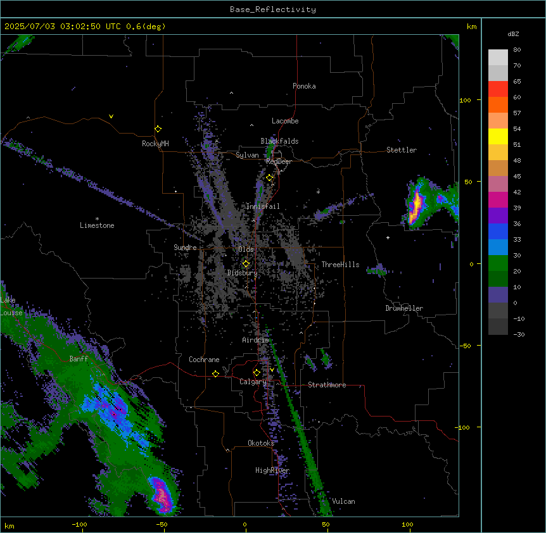Click the yellow diamond marker south of RedDeer
This screenshot has width=546, height=533.
click(x=270, y=177)
